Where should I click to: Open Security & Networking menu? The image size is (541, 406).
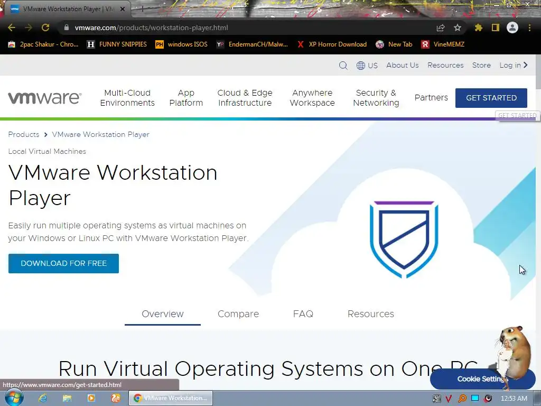(376, 98)
